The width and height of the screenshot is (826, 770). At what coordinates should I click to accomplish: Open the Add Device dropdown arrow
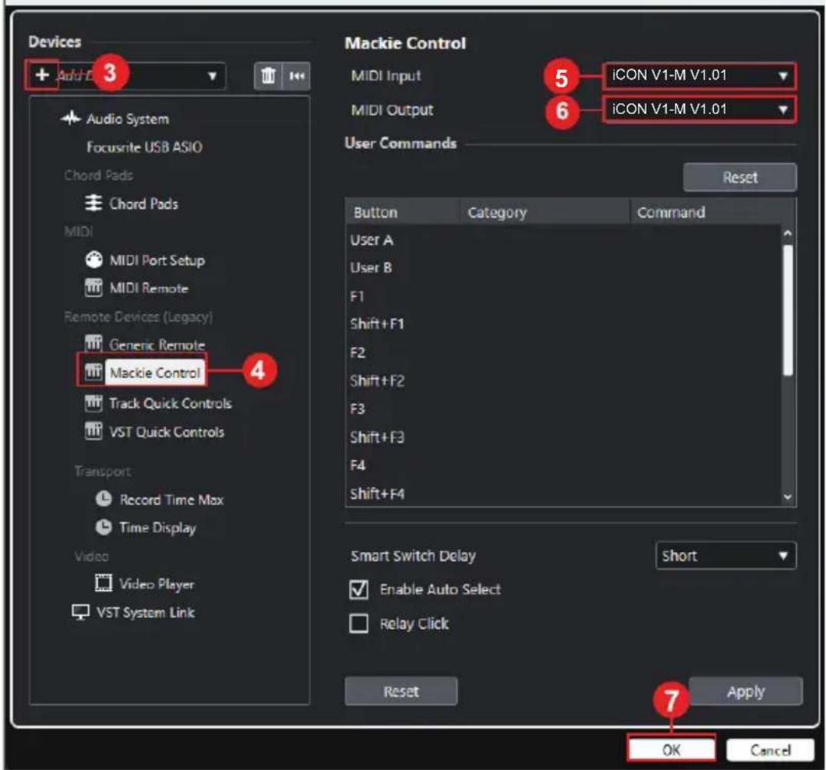point(213,76)
